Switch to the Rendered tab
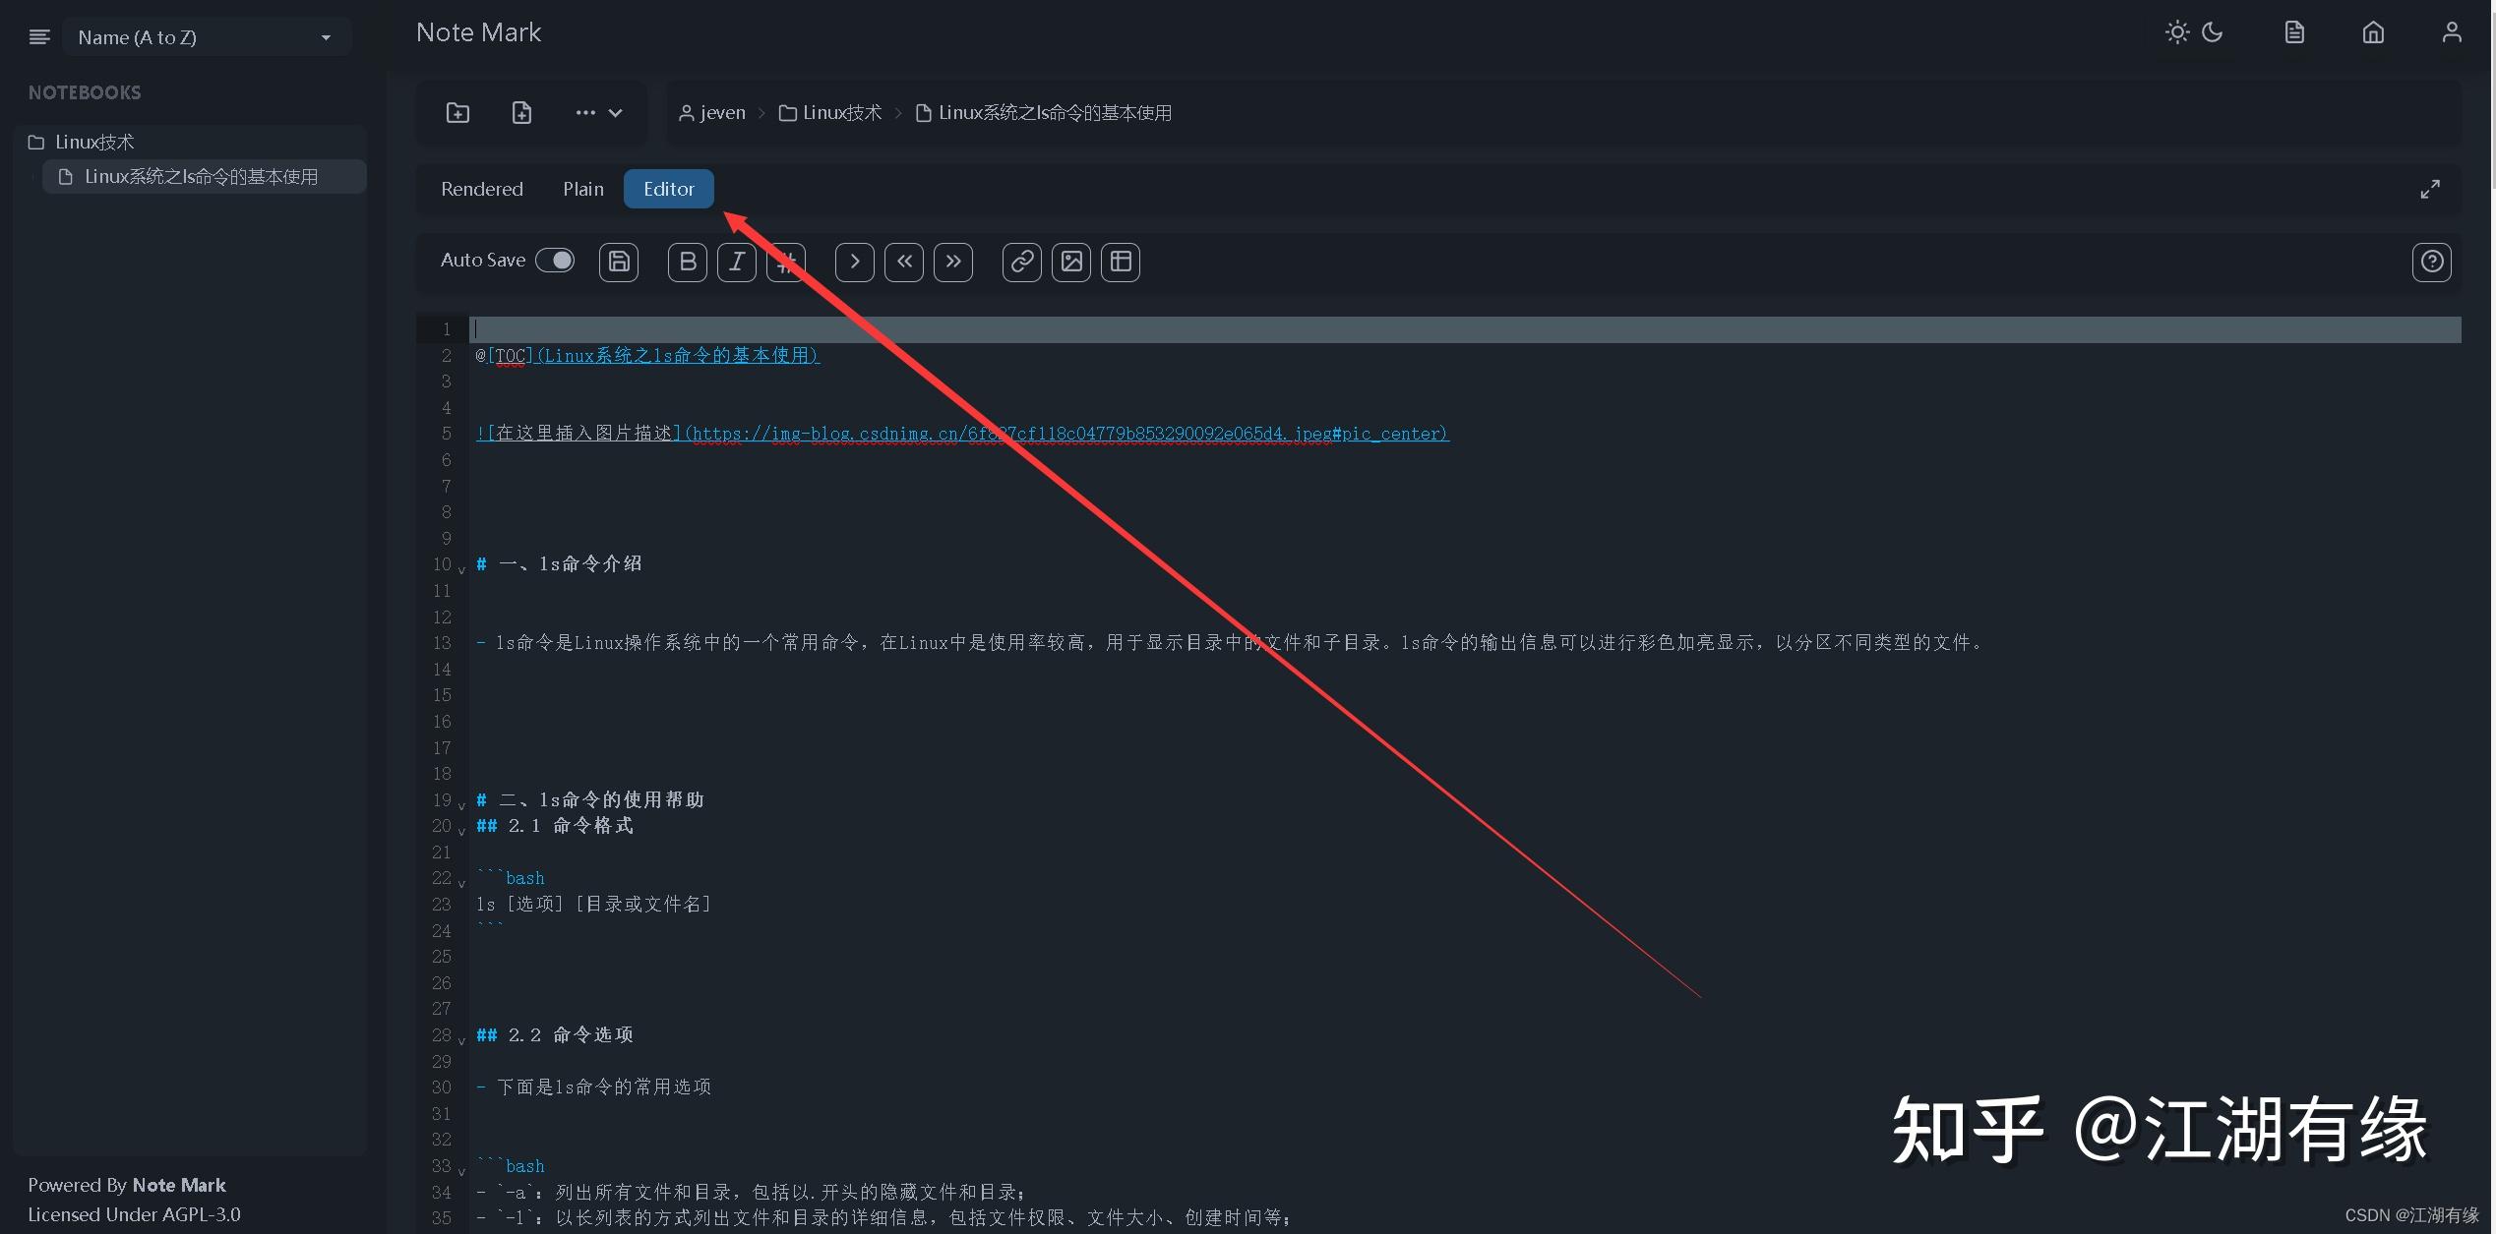2496x1234 pixels. click(481, 189)
